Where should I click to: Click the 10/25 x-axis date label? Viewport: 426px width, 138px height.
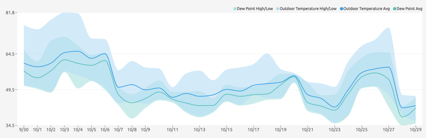[x=362, y=130]
